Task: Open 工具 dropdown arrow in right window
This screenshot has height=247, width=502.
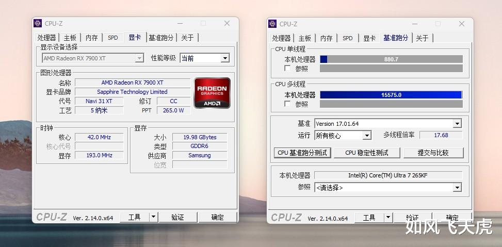Action: [388, 218]
